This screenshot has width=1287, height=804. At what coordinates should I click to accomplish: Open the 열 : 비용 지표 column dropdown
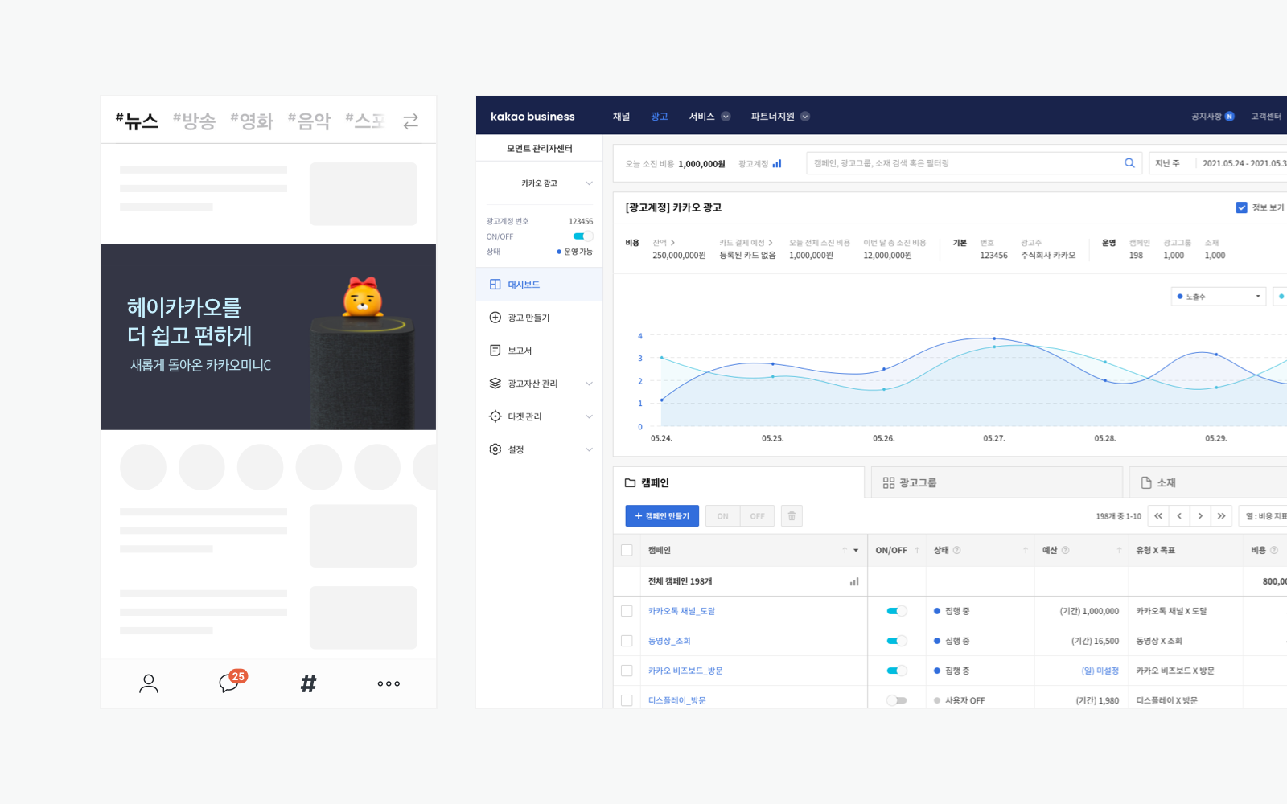tap(1263, 516)
